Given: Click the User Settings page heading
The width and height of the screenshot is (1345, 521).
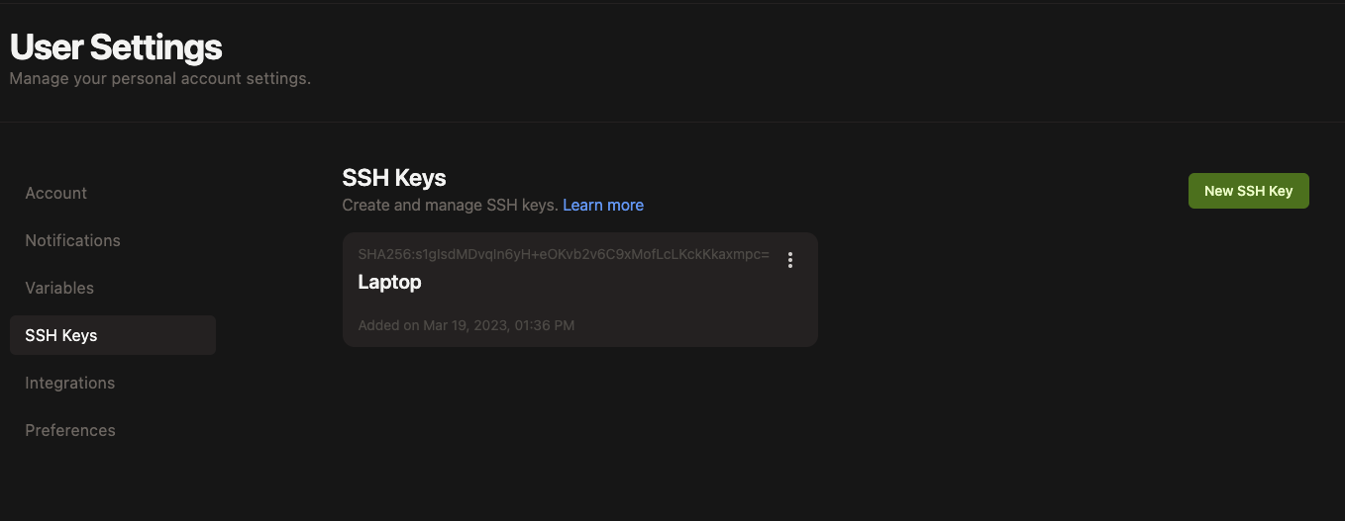Looking at the screenshot, I should (116, 46).
